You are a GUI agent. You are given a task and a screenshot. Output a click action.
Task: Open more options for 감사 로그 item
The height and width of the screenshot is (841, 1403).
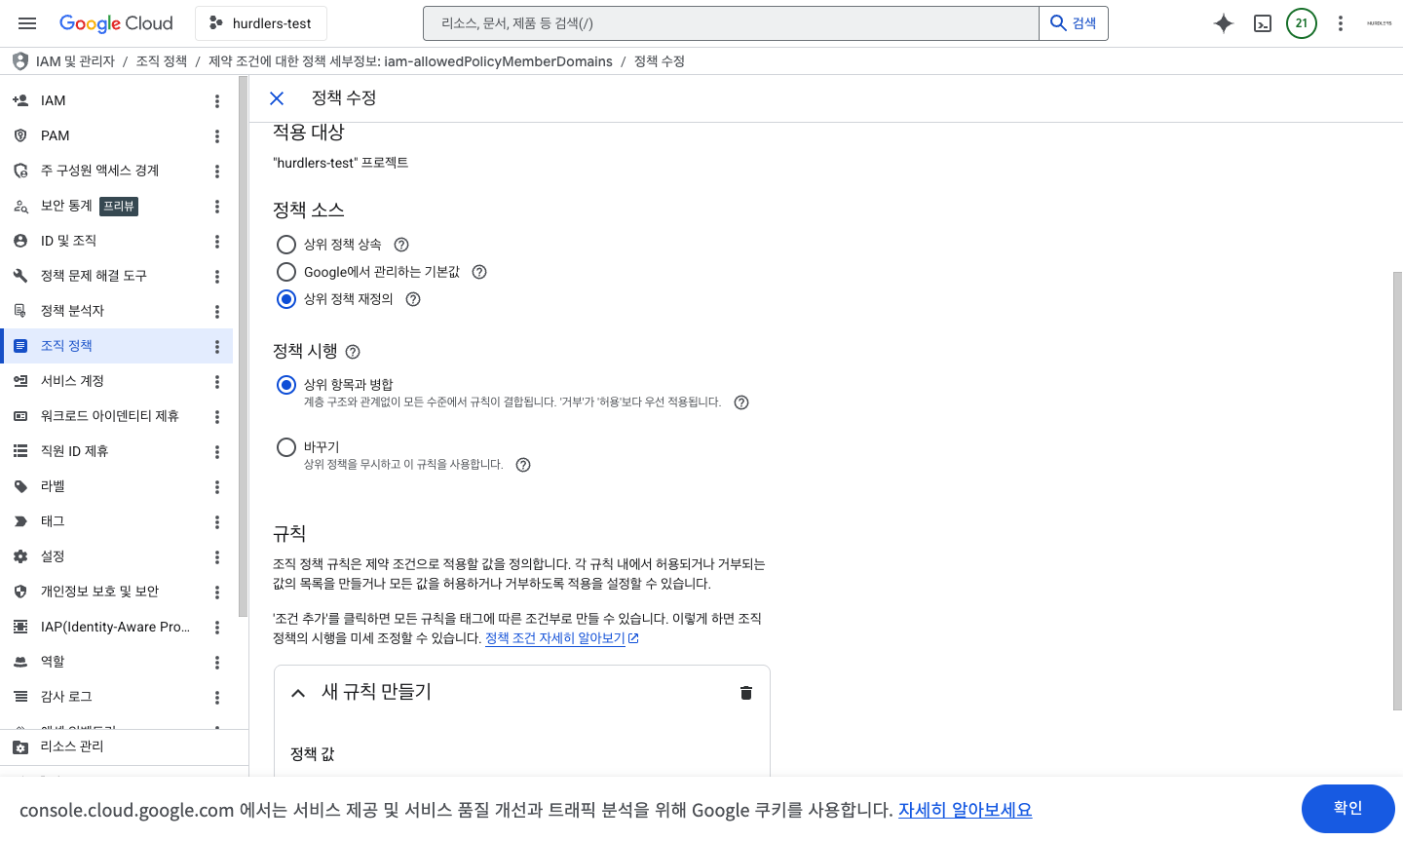217,698
